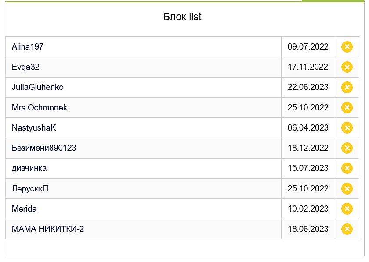Select the 18.12.2022 date cell
This screenshot has width=369, height=262.
coord(308,148)
